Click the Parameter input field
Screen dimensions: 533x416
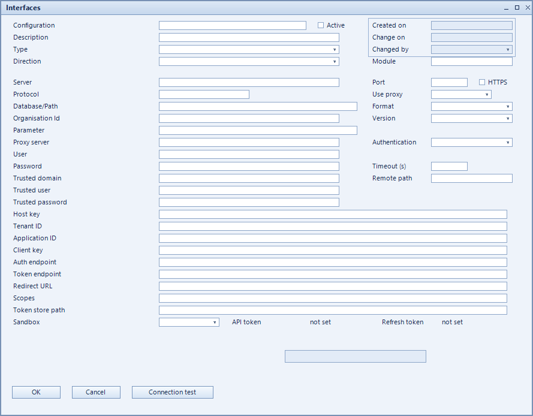tap(258, 130)
